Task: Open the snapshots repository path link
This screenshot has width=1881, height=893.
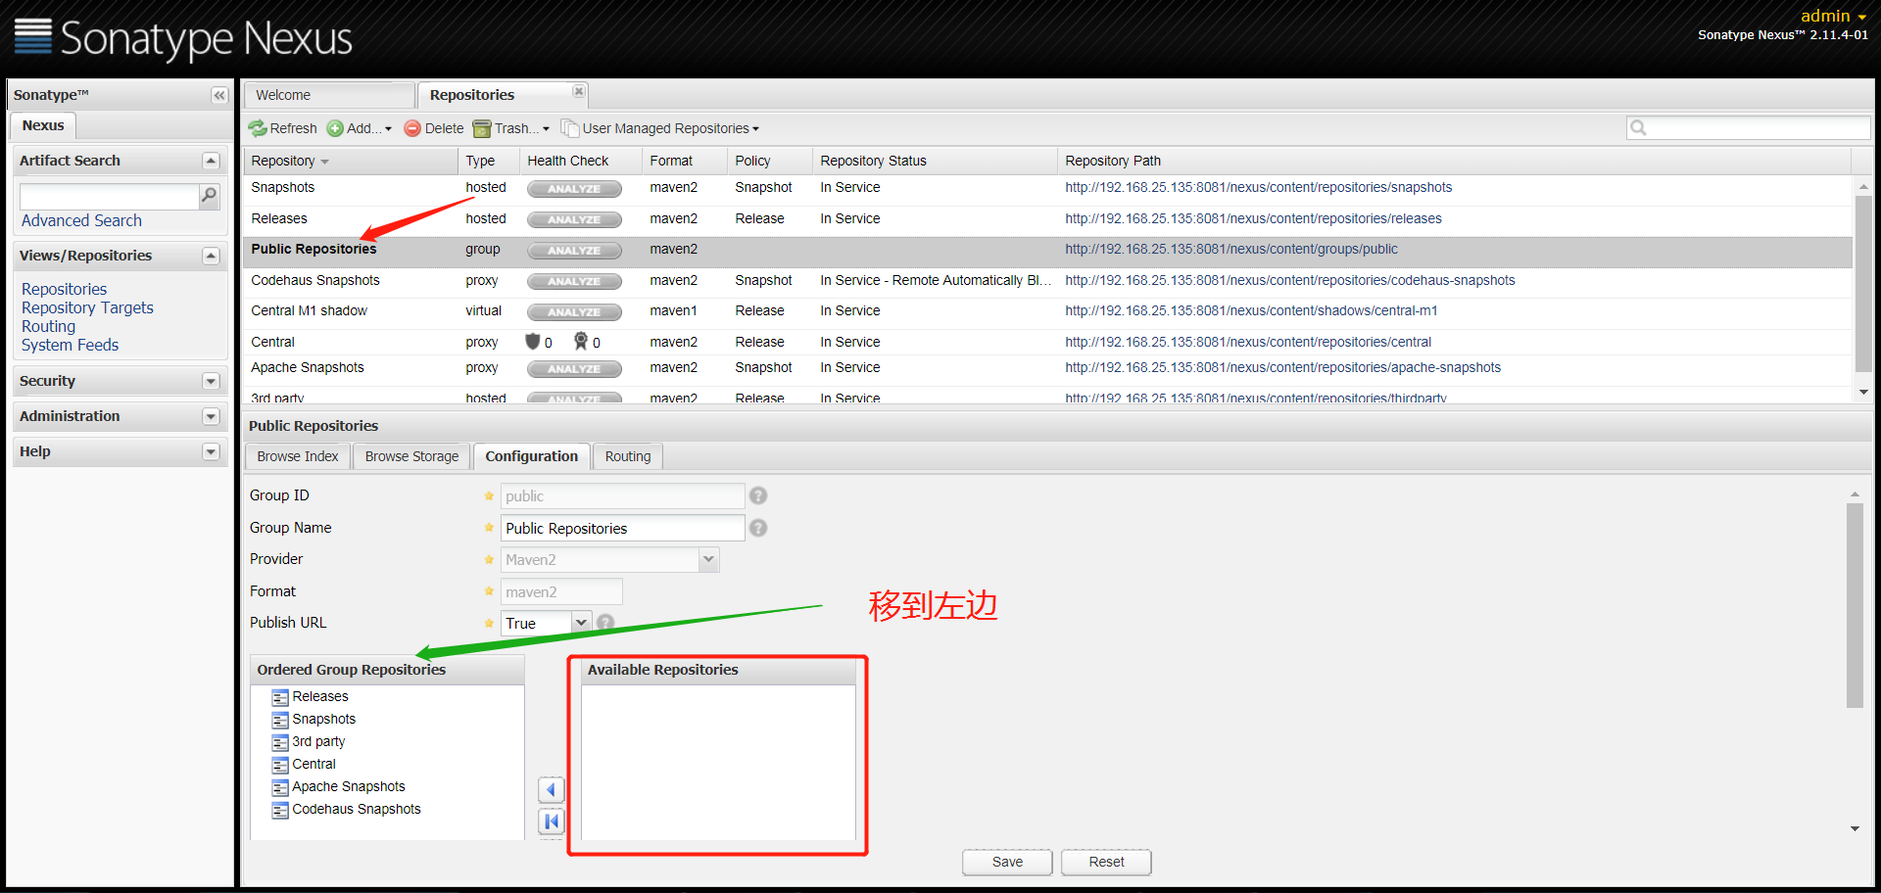Action: coord(1259,187)
